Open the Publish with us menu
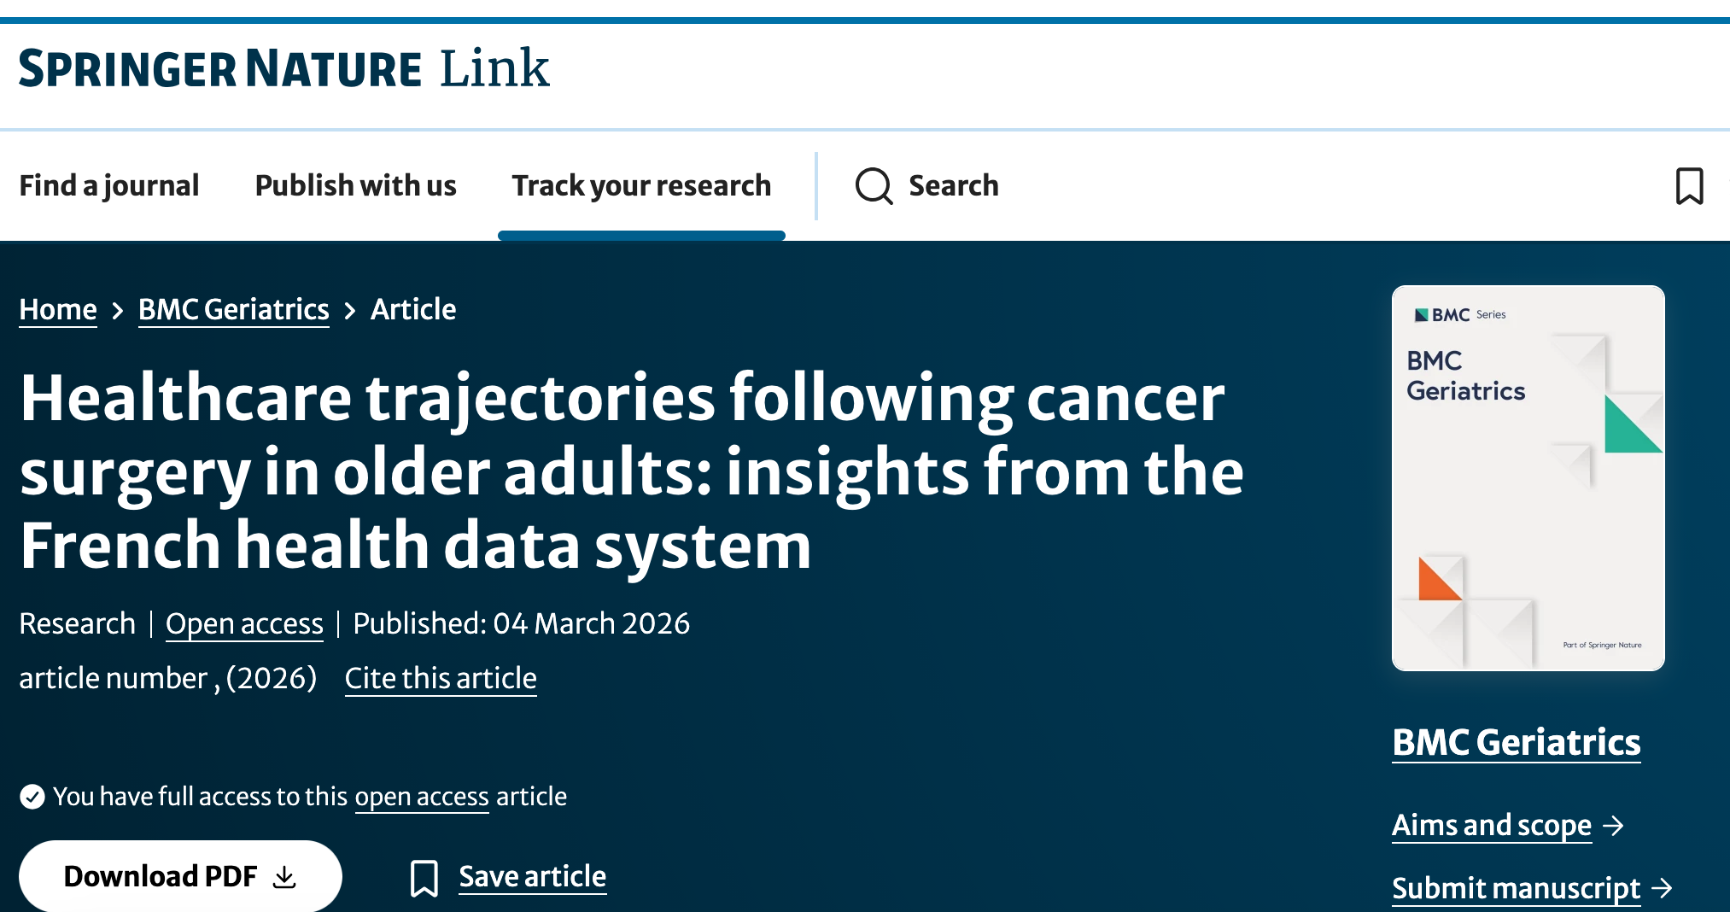This screenshot has height=912, width=1730. 355,185
